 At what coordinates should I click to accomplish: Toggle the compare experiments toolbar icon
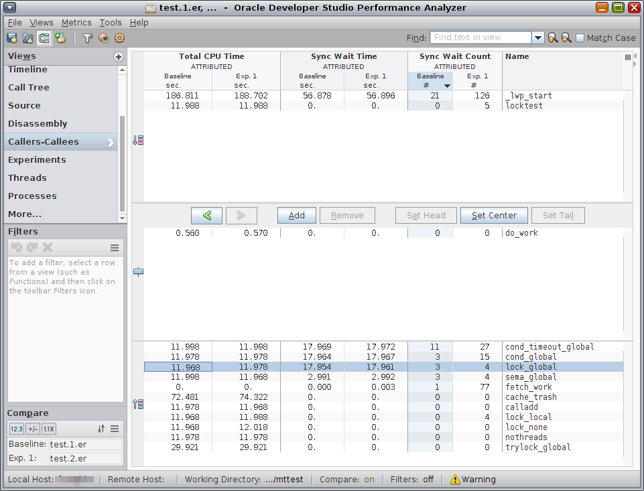point(44,38)
